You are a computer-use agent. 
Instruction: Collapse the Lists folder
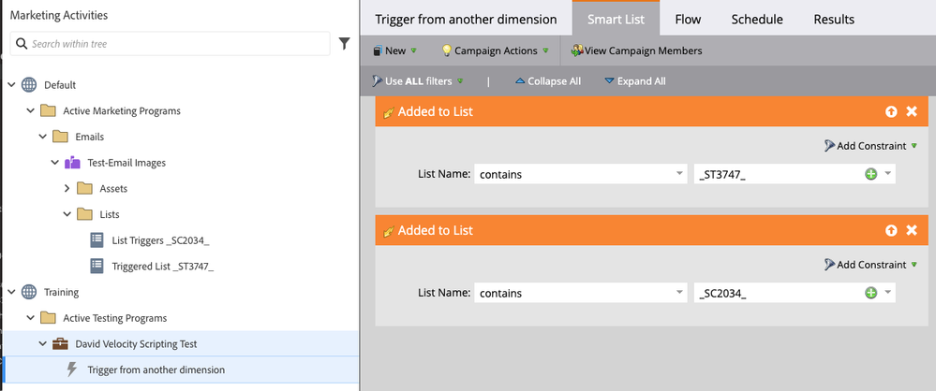[x=67, y=214]
